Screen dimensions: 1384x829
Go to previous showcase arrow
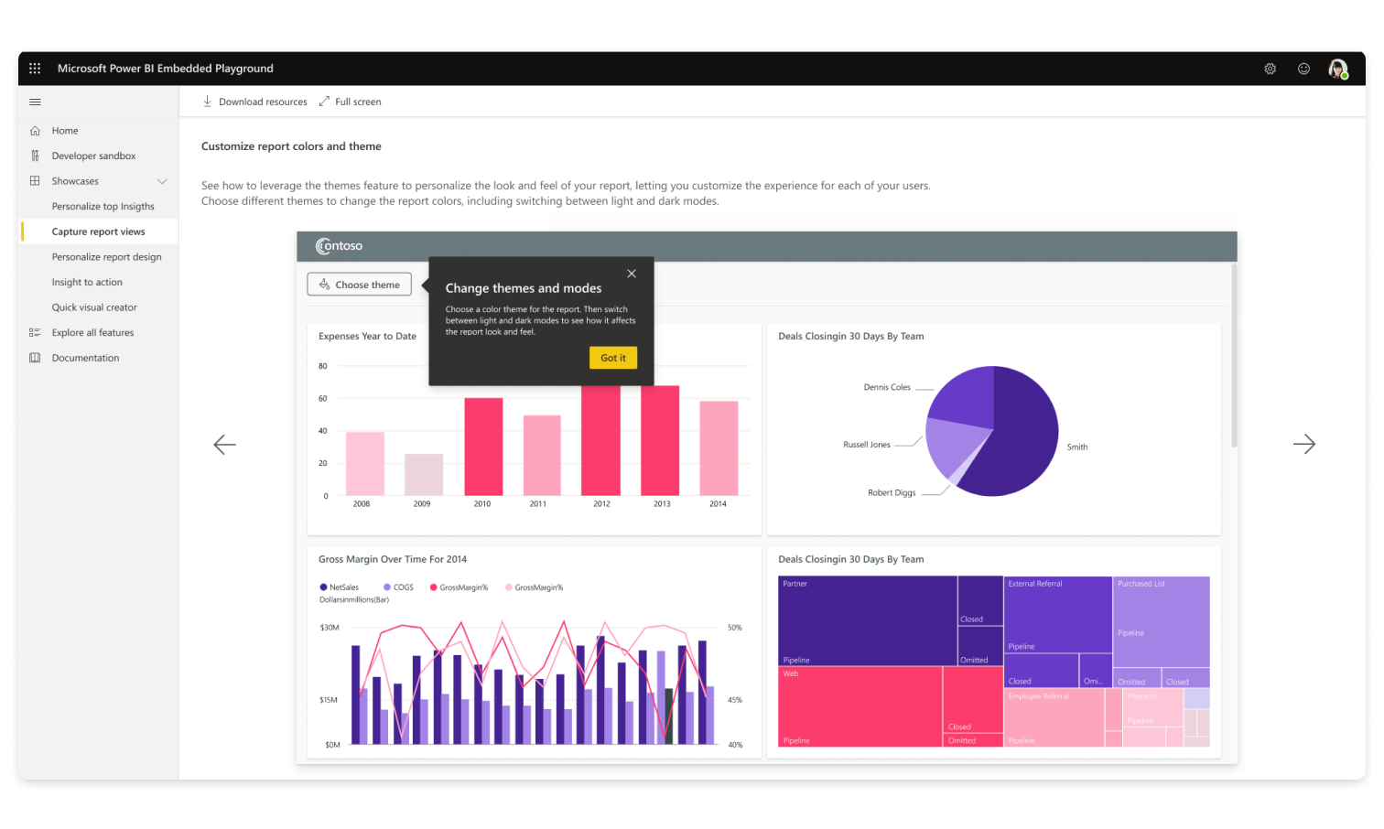224,445
